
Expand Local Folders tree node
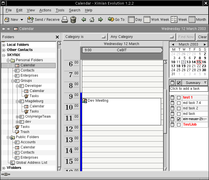click(4, 45)
